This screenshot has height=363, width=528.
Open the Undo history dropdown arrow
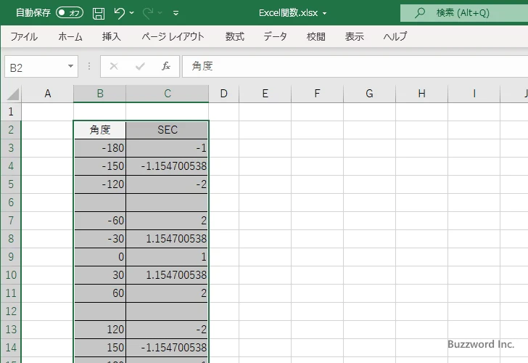(x=132, y=13)
